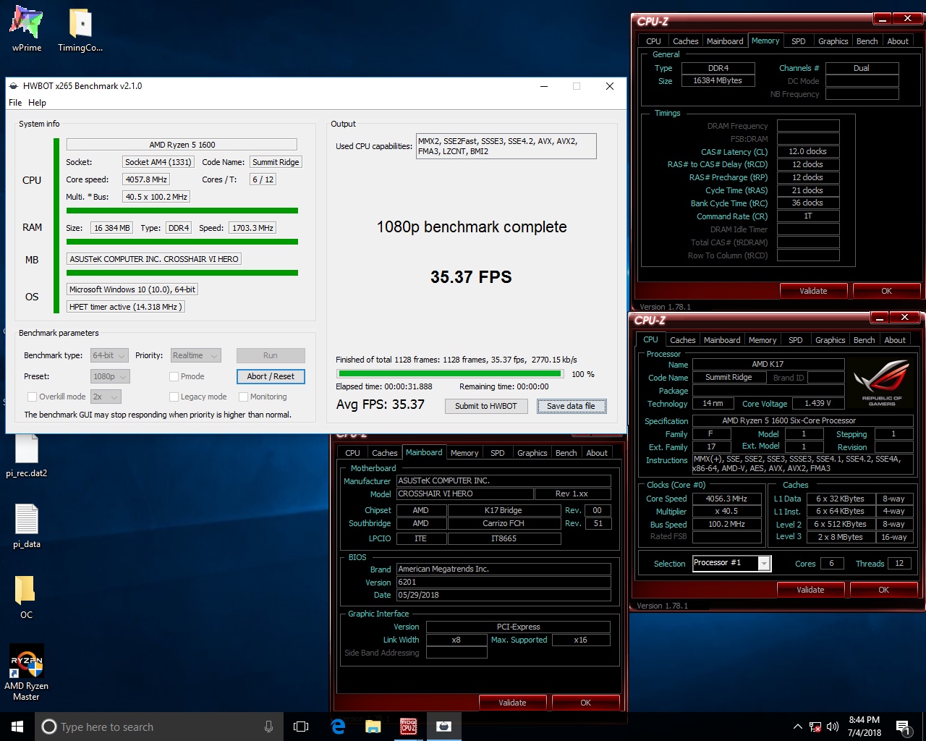Click the Core speed 4057.8 MHz value
The height and width of the screenshot is (741, 926).
point(146,179)
